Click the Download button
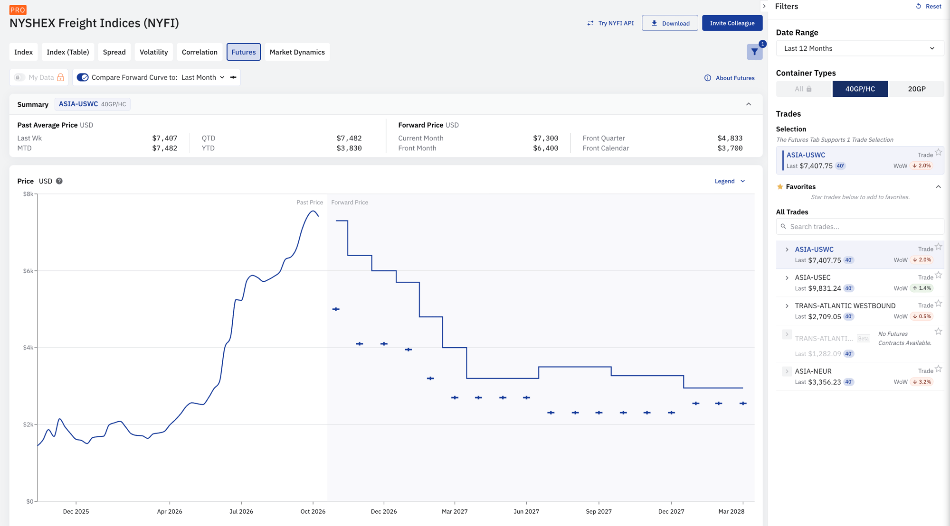The height and width of the screenshot is (526, 950). click(x=670, y=23)
